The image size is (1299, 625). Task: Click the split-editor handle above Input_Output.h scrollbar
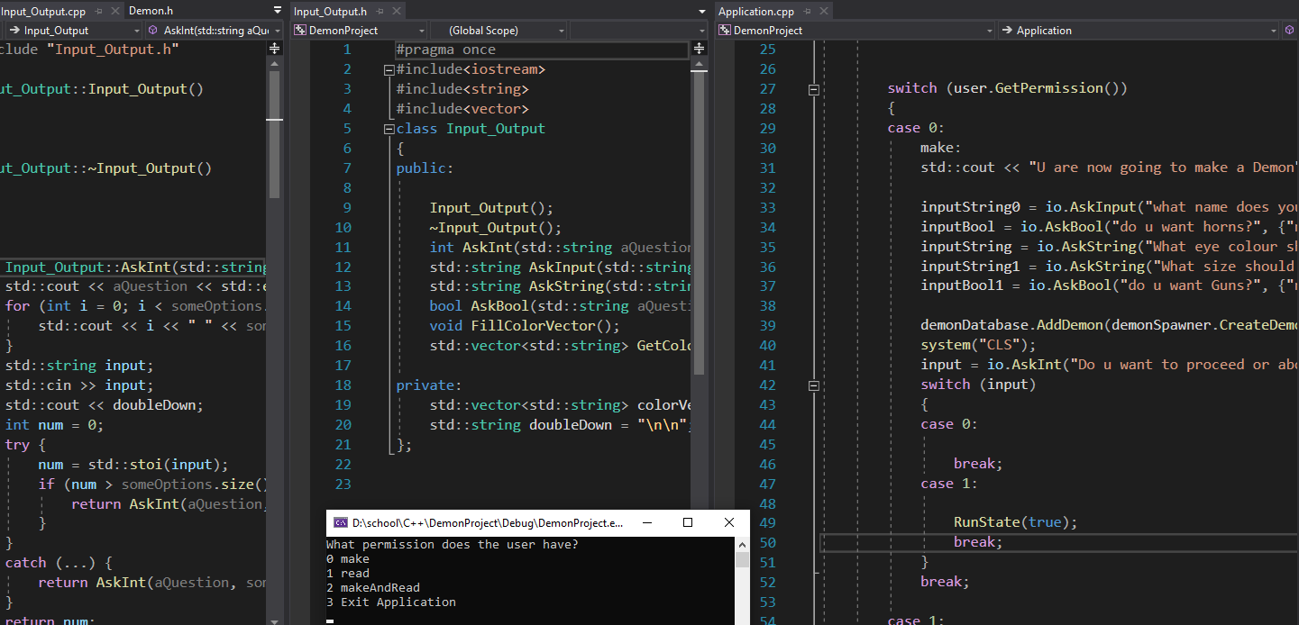[x=699, y=50]
